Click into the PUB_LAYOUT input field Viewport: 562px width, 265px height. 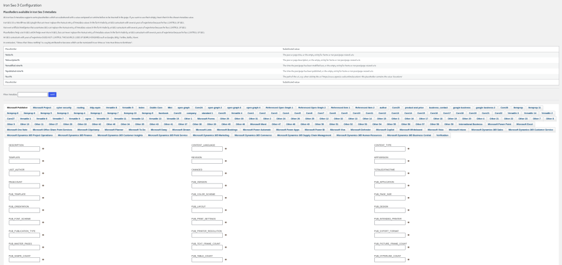(207, 210)
